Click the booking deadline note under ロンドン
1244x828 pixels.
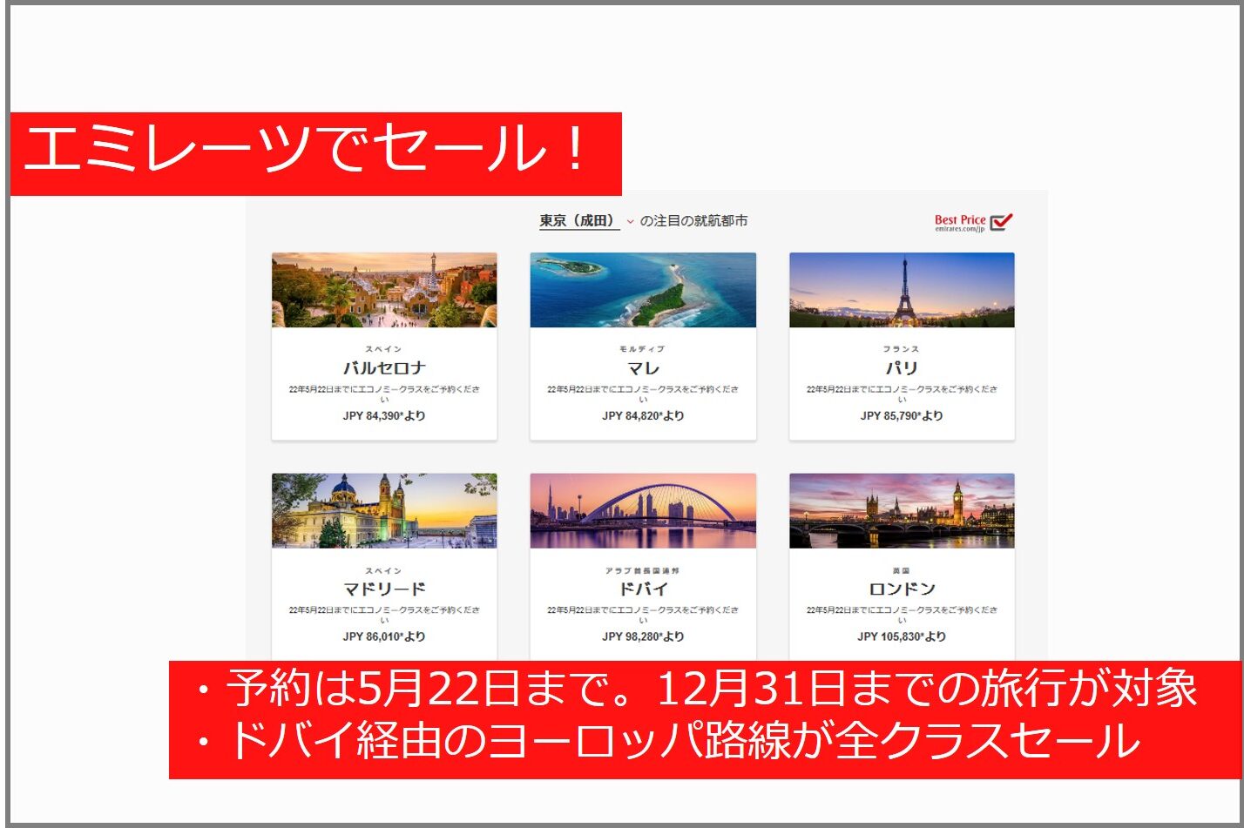click(902, 615)
